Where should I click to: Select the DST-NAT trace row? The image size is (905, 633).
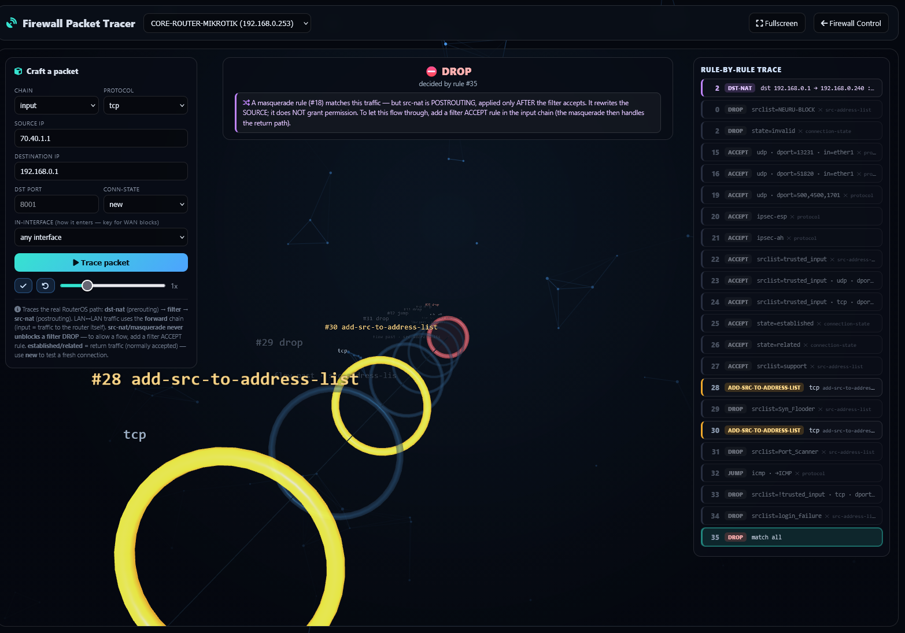tap(792, 88)
